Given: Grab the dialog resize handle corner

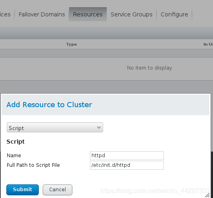Looking at the screenshot, I should [207, 195].
